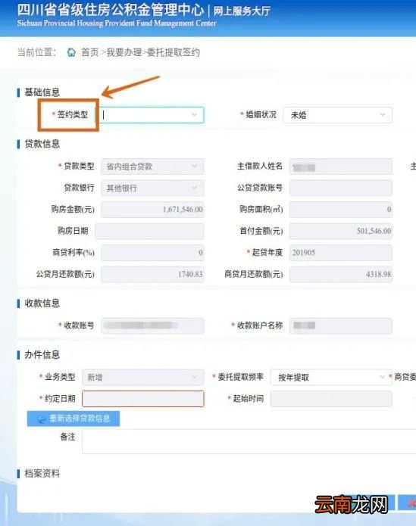Click the 公贷贷款账号 field
Screen dimensions: 416x526
(340, 188)
